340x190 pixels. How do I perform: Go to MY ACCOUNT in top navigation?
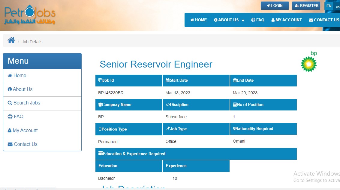287,20
